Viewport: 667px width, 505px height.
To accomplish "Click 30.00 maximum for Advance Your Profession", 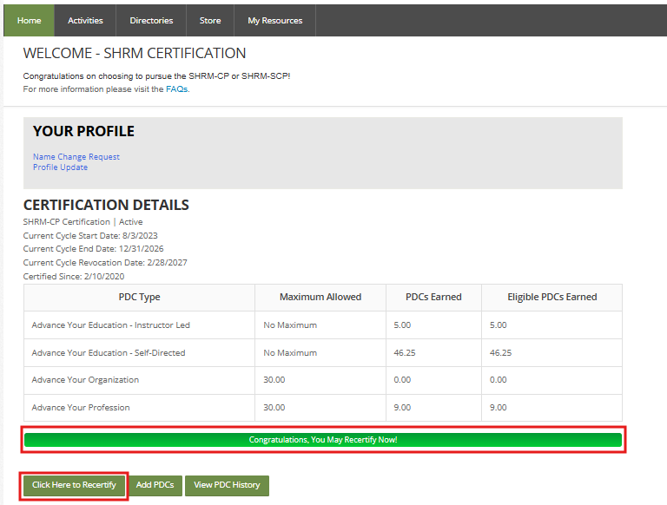I will [274, 407].
